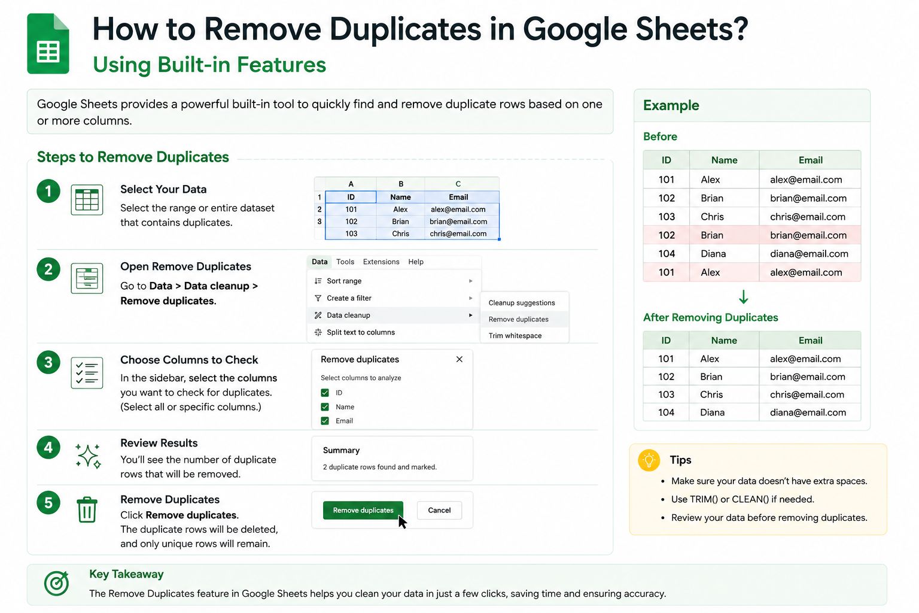The image size is (919, 613).
Task: Click the checklist icon beside Choose Columns to Check
Action: coord(87,372)
